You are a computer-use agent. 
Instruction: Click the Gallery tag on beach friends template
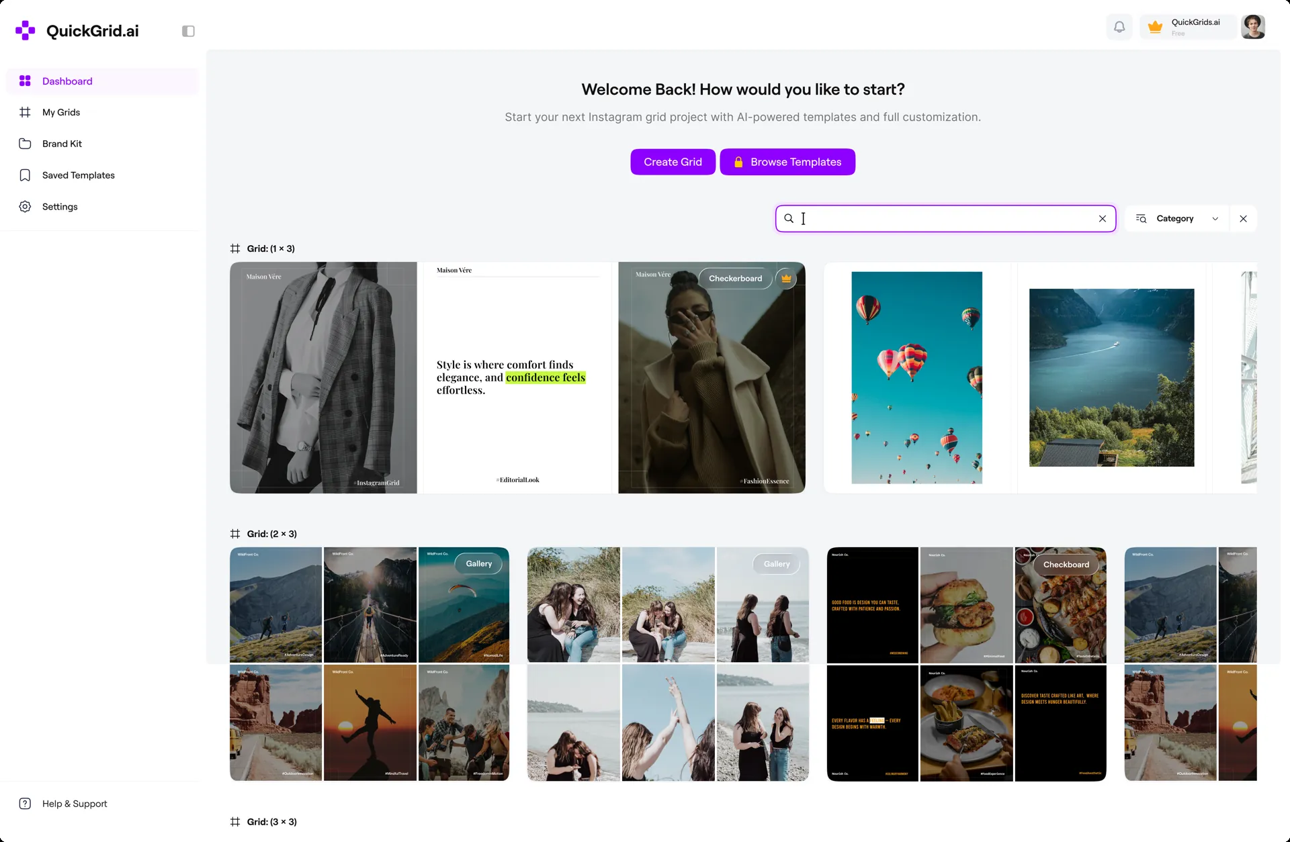pyautogui.click(x=777, y=564)
